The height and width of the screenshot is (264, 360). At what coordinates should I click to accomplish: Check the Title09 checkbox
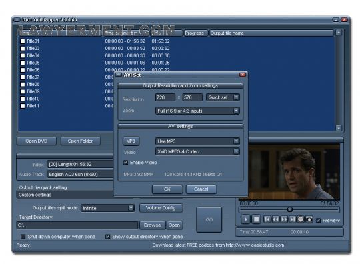23,91
